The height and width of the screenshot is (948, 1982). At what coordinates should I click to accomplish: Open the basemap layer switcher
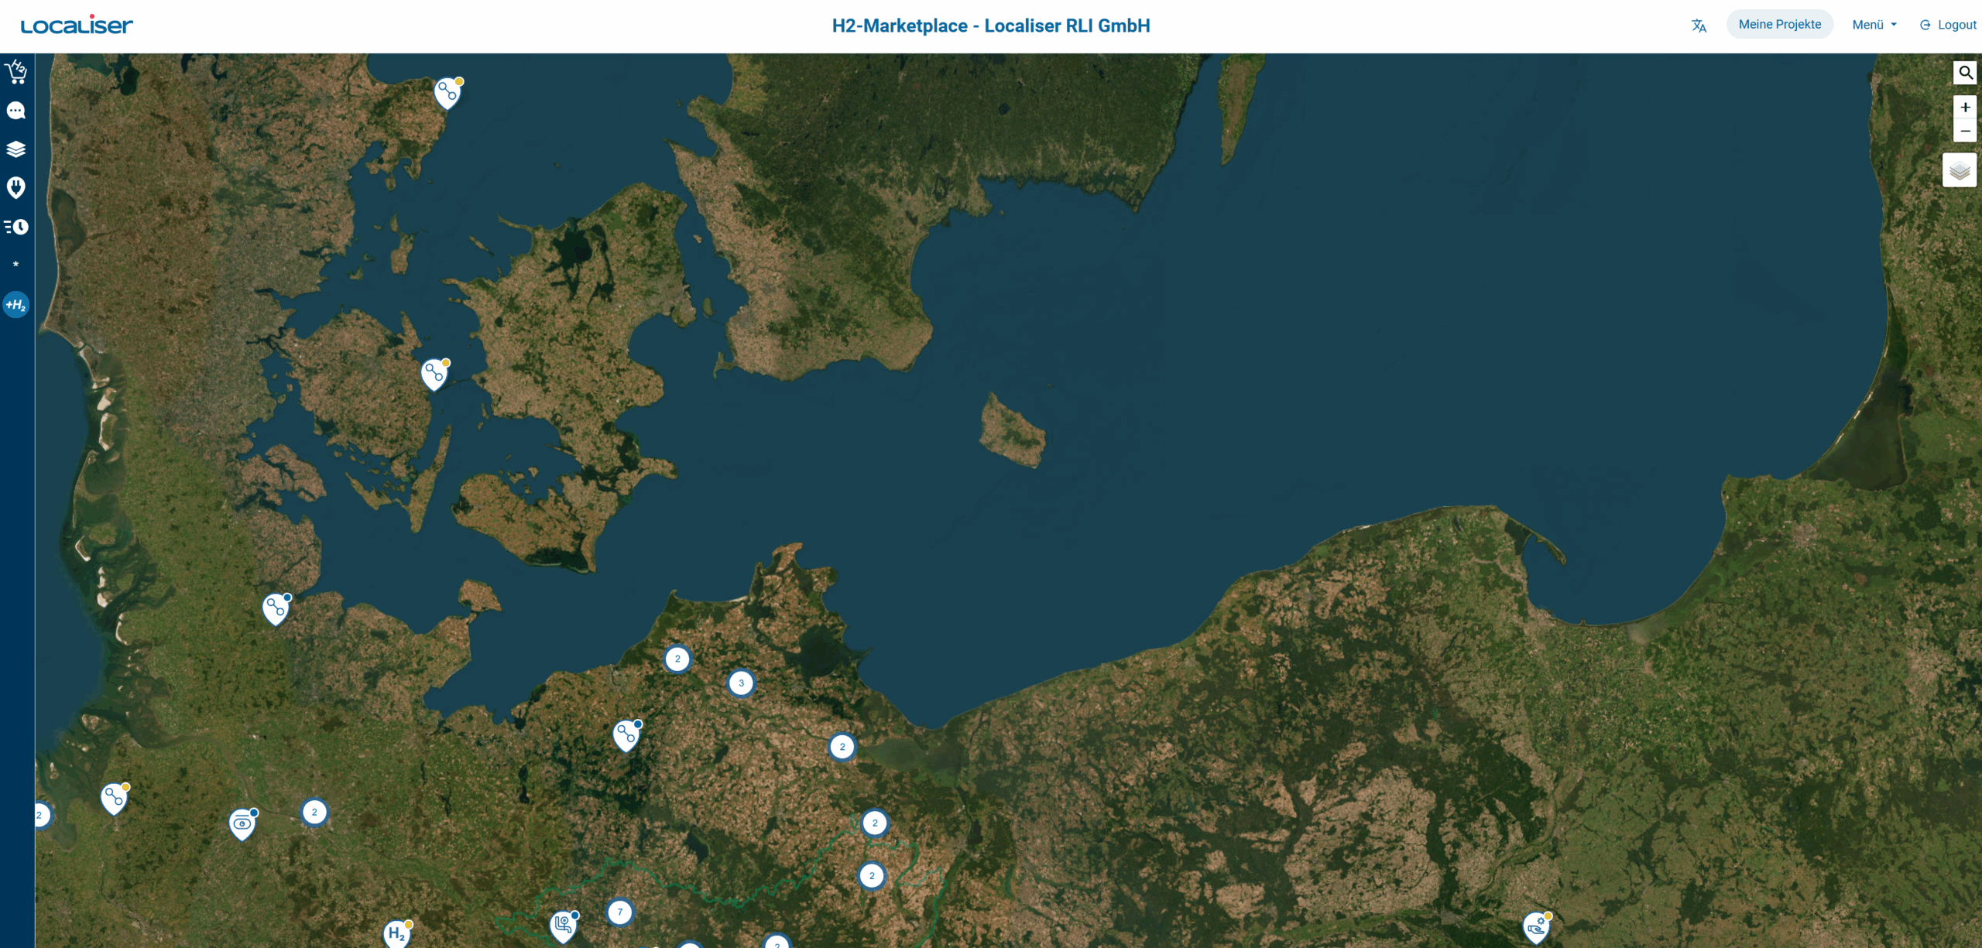[x=1960, y=170]
